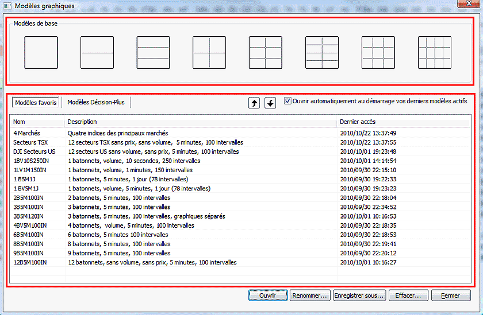The image size is (483, 315).
Task: Sort list by Dernier accès column header
Action: point(404,122)
